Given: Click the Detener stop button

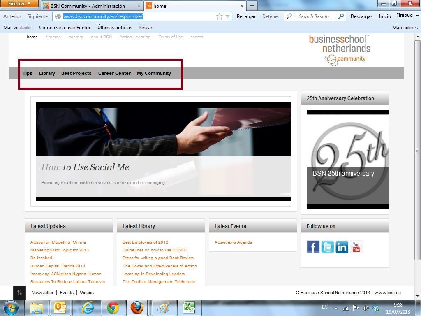Looking at the screenshot, I should [x=271, y=16].
